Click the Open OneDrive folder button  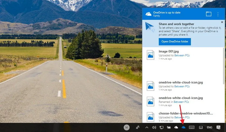pyautogui.click(x=175, y=42)
